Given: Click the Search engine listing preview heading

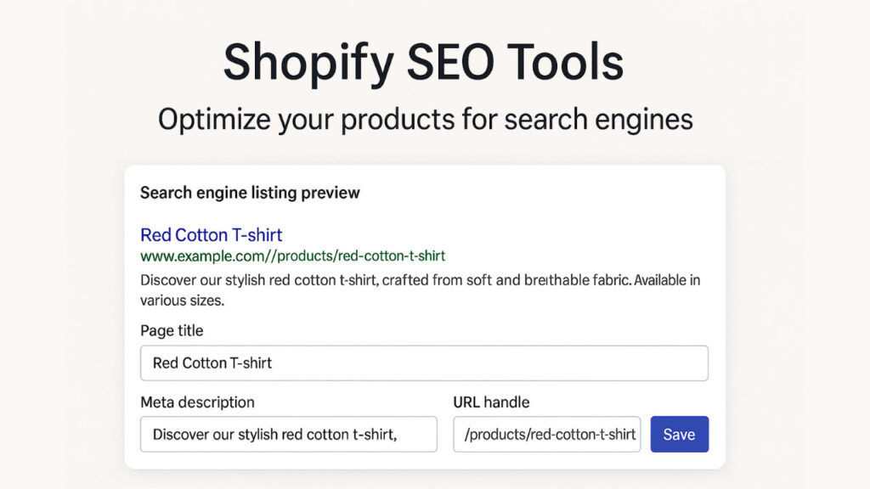Looking at the screenshot, I should [250, 193].
